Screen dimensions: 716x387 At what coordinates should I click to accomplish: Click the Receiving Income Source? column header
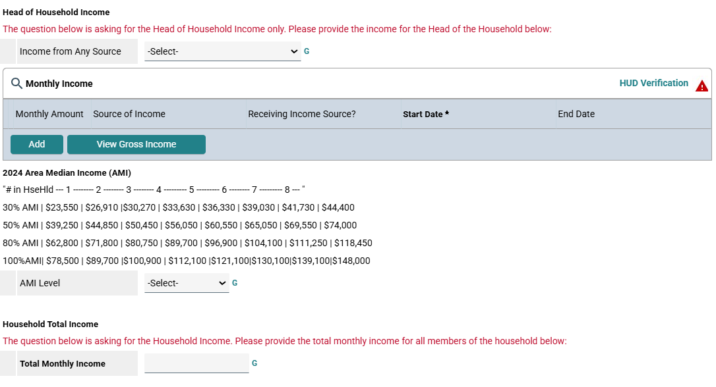[x=301, y=114]
